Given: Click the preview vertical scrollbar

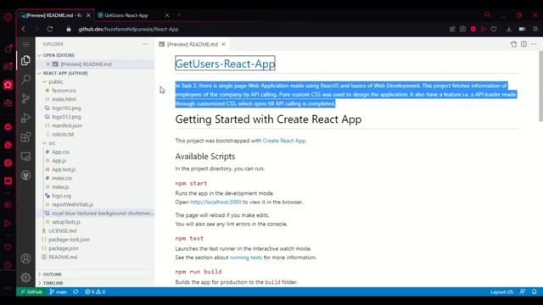Looking at the screenshot, I should 540,86.
